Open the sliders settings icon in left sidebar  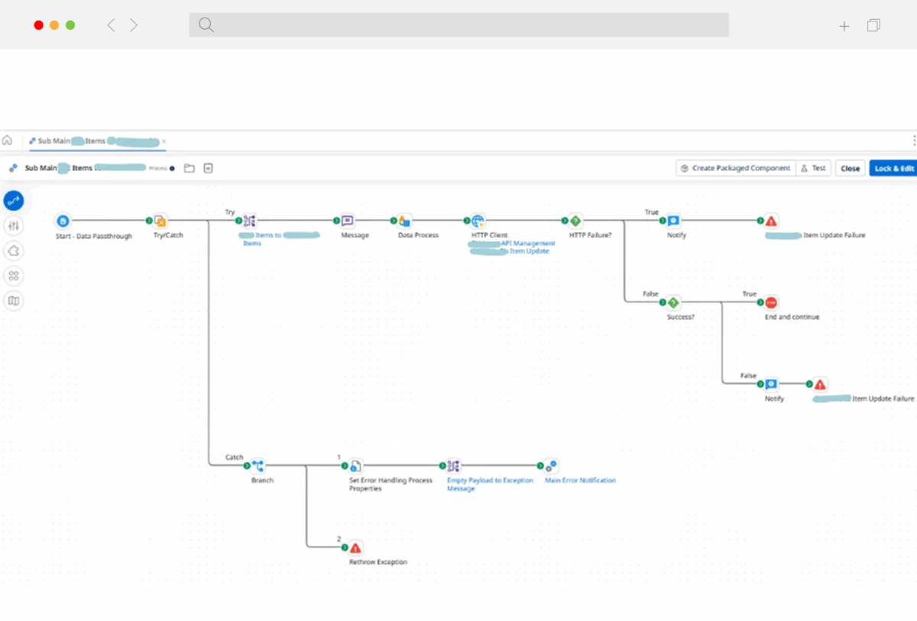pyautogui.click(x=14, y=225)
